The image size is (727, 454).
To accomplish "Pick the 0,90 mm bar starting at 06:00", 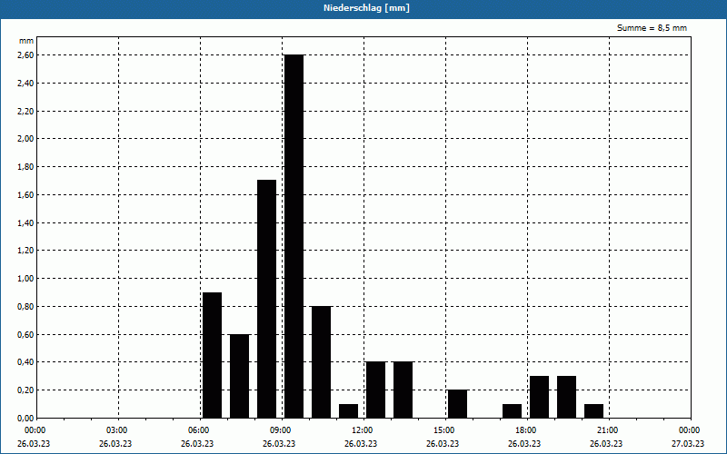I will 213,355.
